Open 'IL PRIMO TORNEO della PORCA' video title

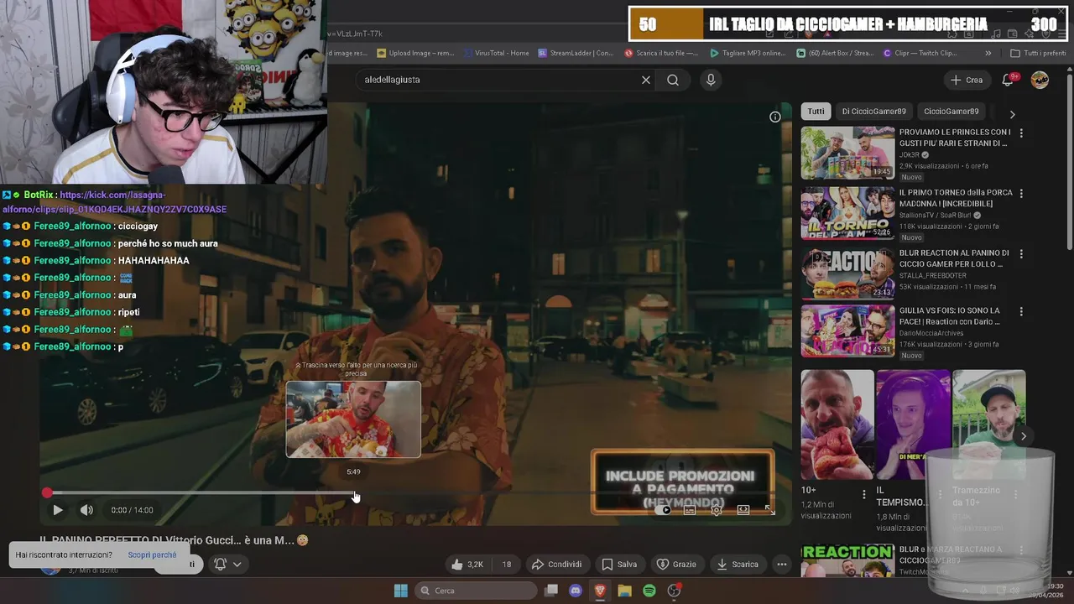pyautogui.click(x=956, y=198)
